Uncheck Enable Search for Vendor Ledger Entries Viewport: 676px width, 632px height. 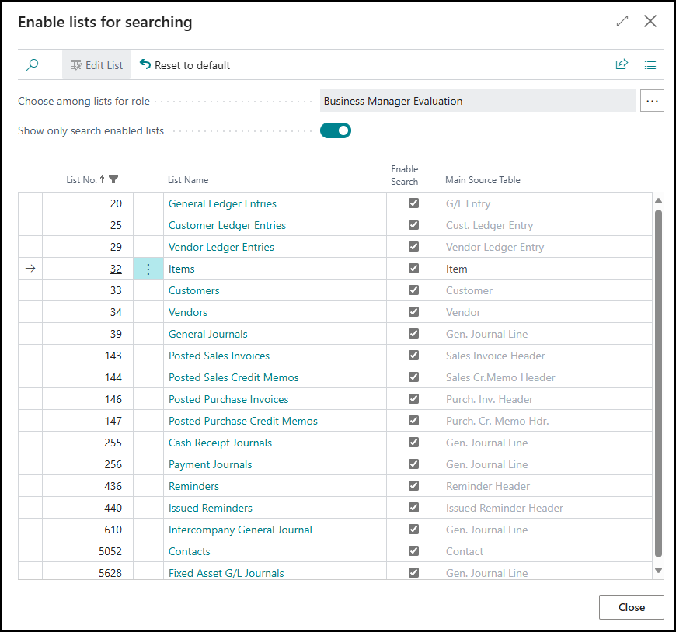pyautogui.click(x=413, y=246)
